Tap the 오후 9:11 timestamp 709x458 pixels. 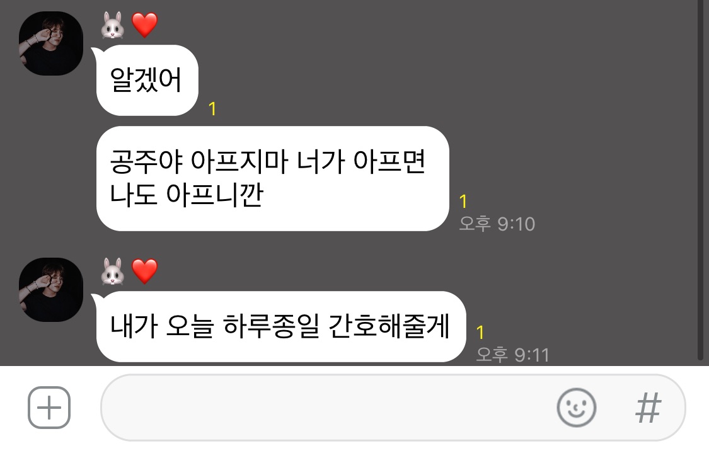(x=513, y=355)
